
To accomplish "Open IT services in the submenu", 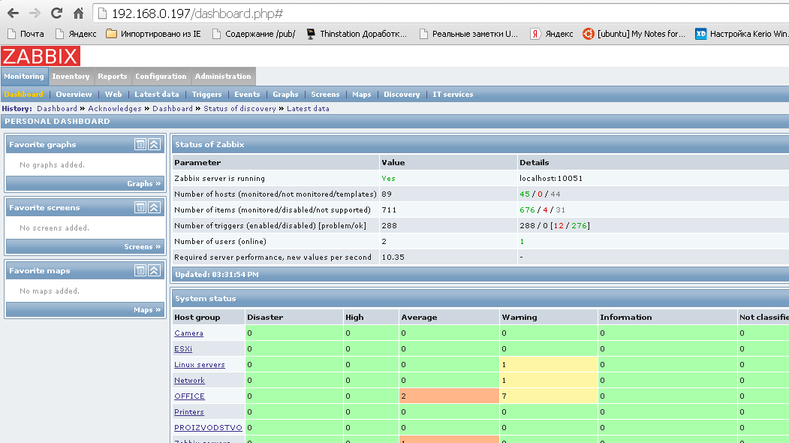I will (453, 94).
